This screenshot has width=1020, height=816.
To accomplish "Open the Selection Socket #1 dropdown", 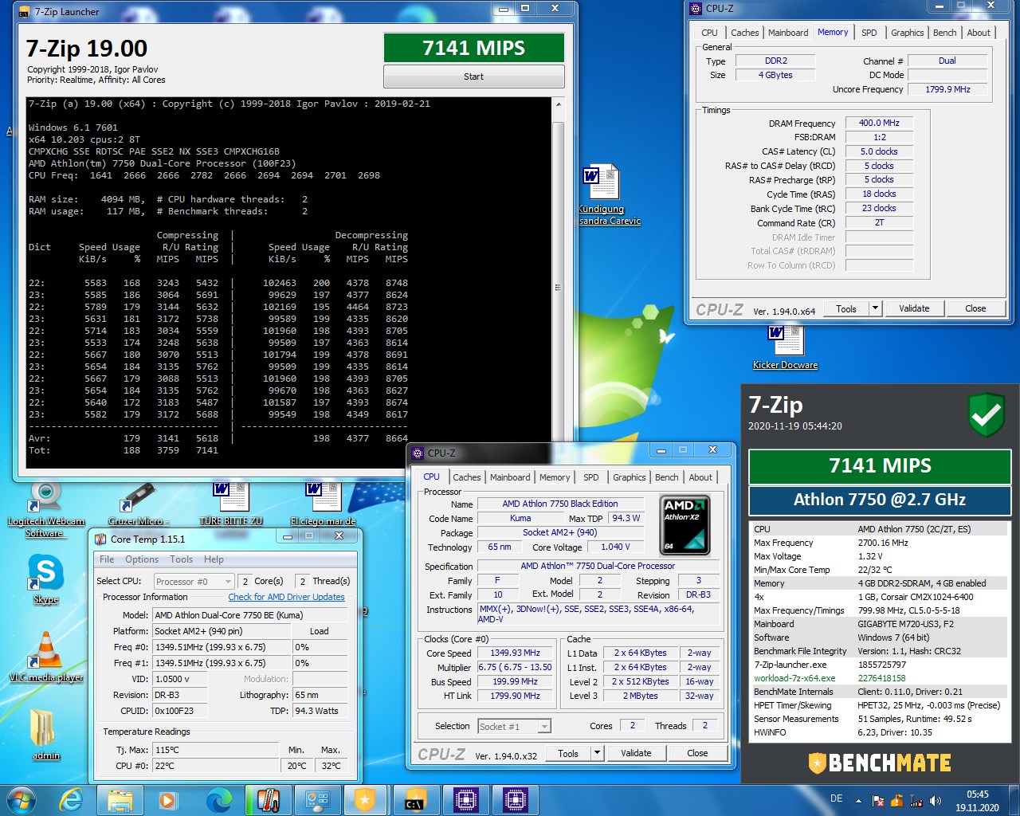I will point(514,726).
